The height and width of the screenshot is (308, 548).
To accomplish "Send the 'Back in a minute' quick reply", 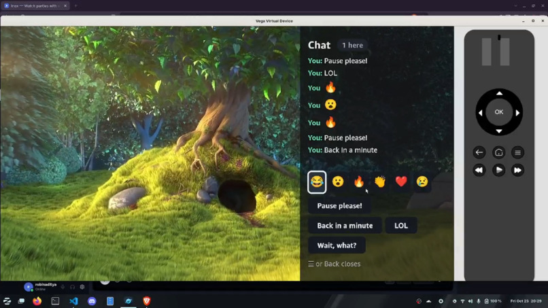I will point(345,226).
